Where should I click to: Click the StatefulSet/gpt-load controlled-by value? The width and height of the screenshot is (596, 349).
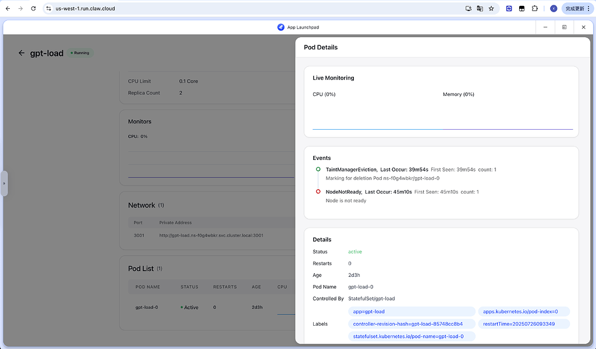371,298
